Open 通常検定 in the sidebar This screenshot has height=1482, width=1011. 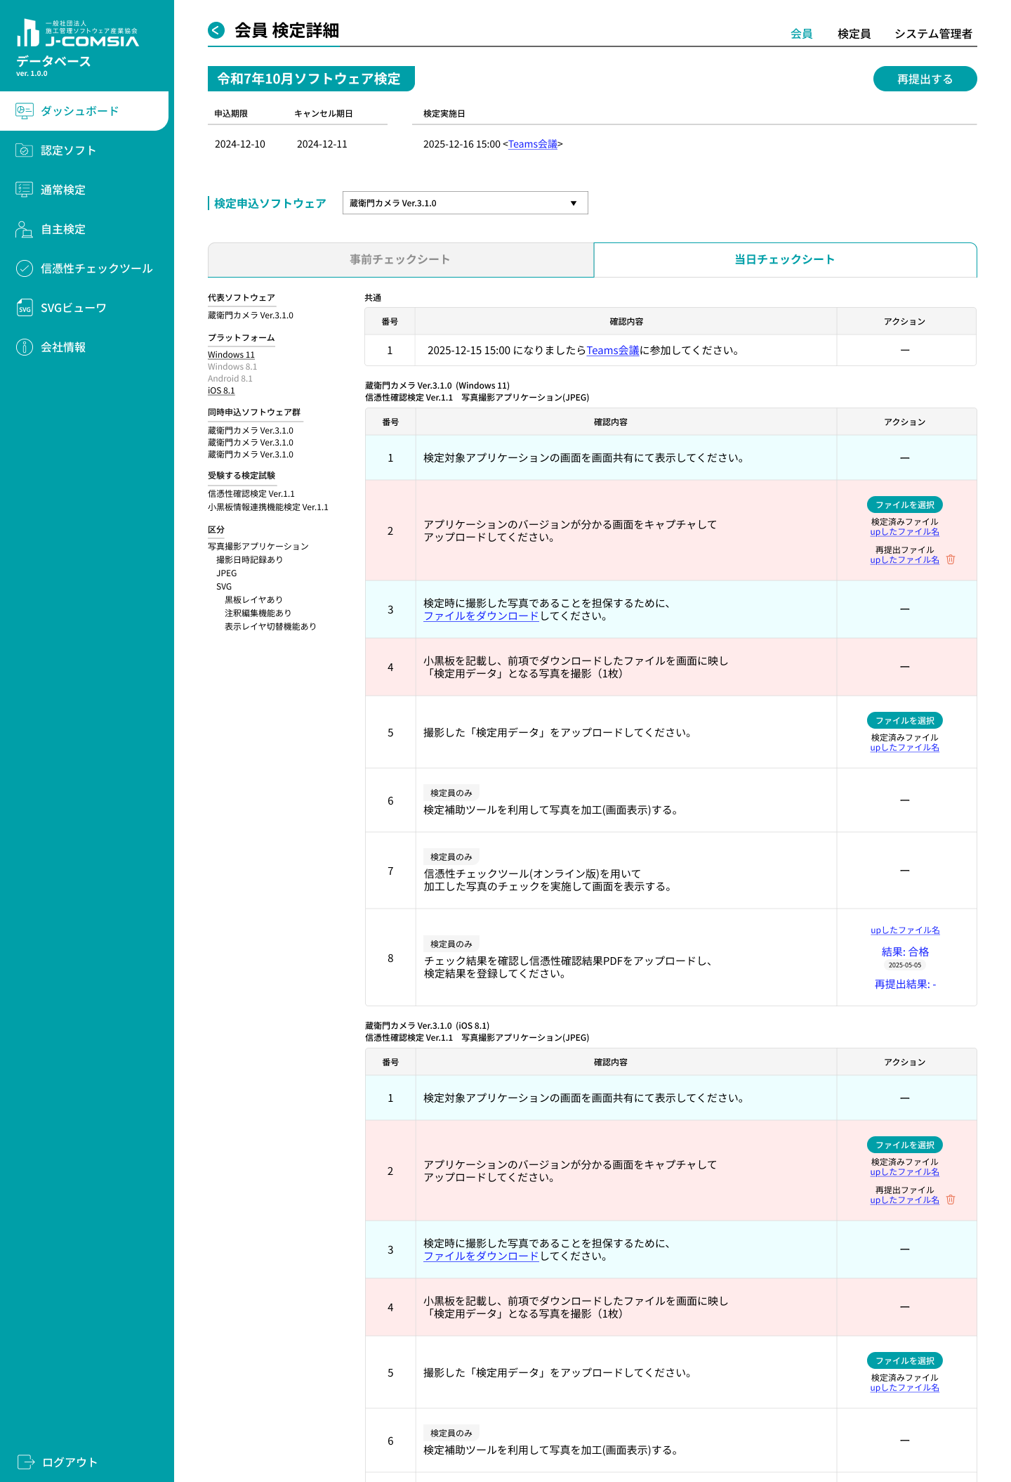coord(62,190)
